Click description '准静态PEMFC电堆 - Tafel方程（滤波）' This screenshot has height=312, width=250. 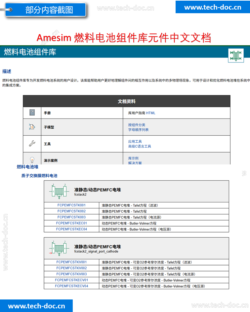130,205
